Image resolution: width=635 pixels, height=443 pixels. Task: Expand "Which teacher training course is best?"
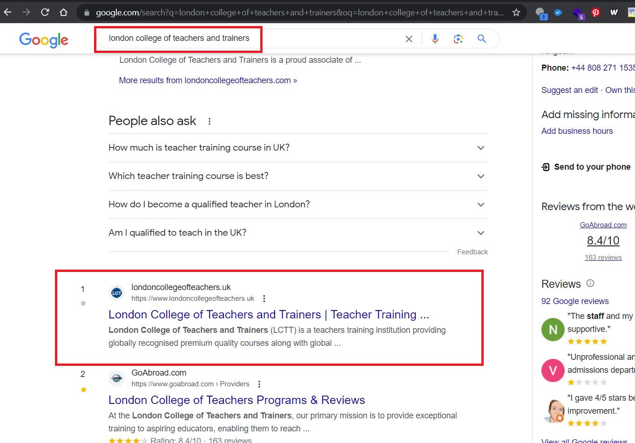click(481, 176)
